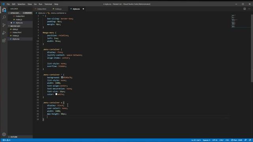Select index.html under Open Editors
Image resolution: width=253 pixels, height=142 pixels.
click(x=20, y=16)
